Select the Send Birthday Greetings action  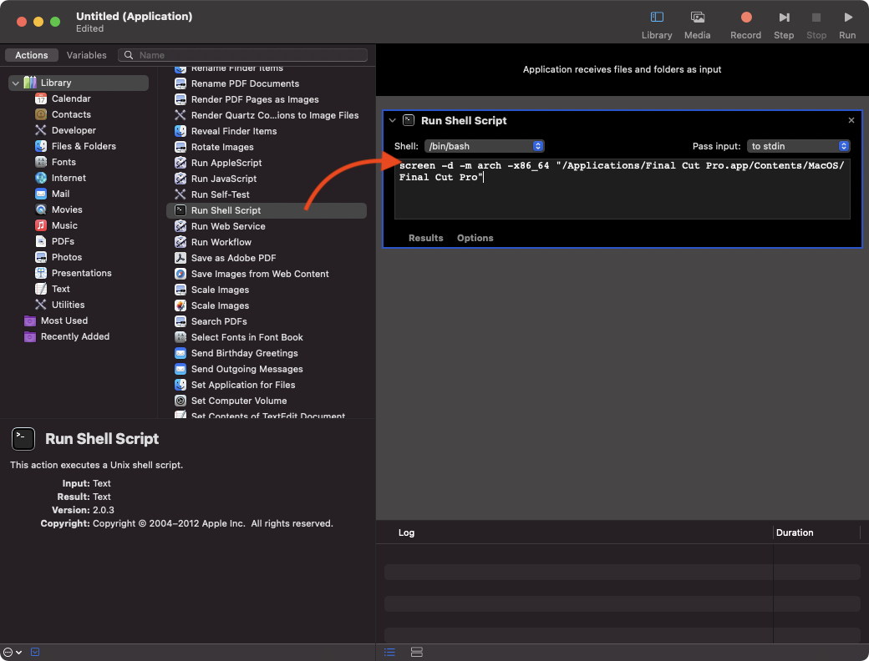point(244,353)
